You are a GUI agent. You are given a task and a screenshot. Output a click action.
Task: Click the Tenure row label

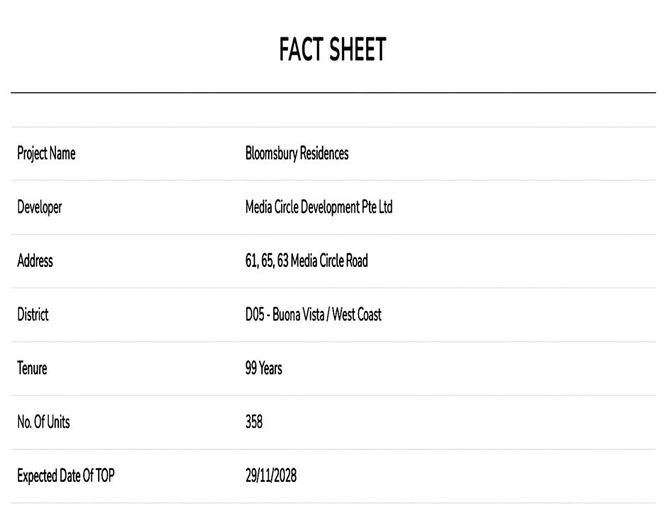tap(32, 368)
